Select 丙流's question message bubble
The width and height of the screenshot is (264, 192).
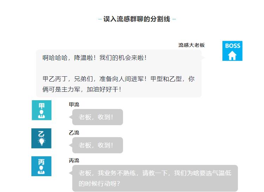point(155,178)
